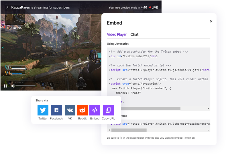Click the iframe src code line
The image size is (226, 155).
click(x=160, y=124)
